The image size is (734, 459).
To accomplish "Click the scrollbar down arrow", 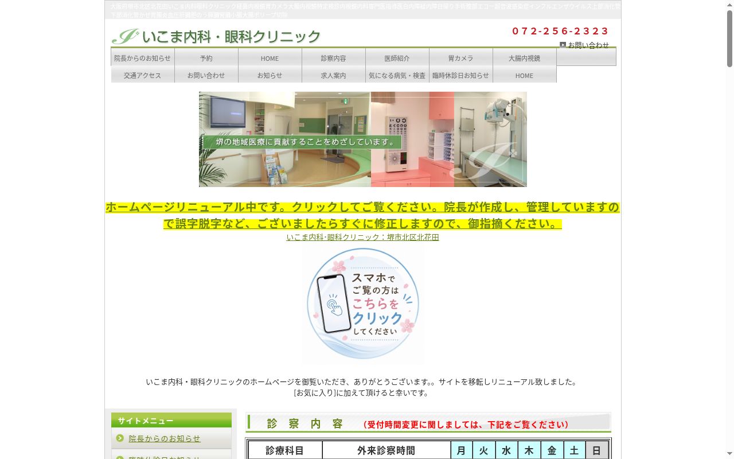I will pyautogui.click(x=729, y=454).
